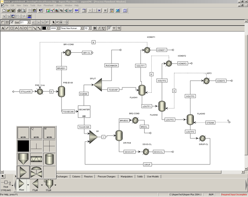
Task: Open the black fill color swatch
Action: coord(44,28)
